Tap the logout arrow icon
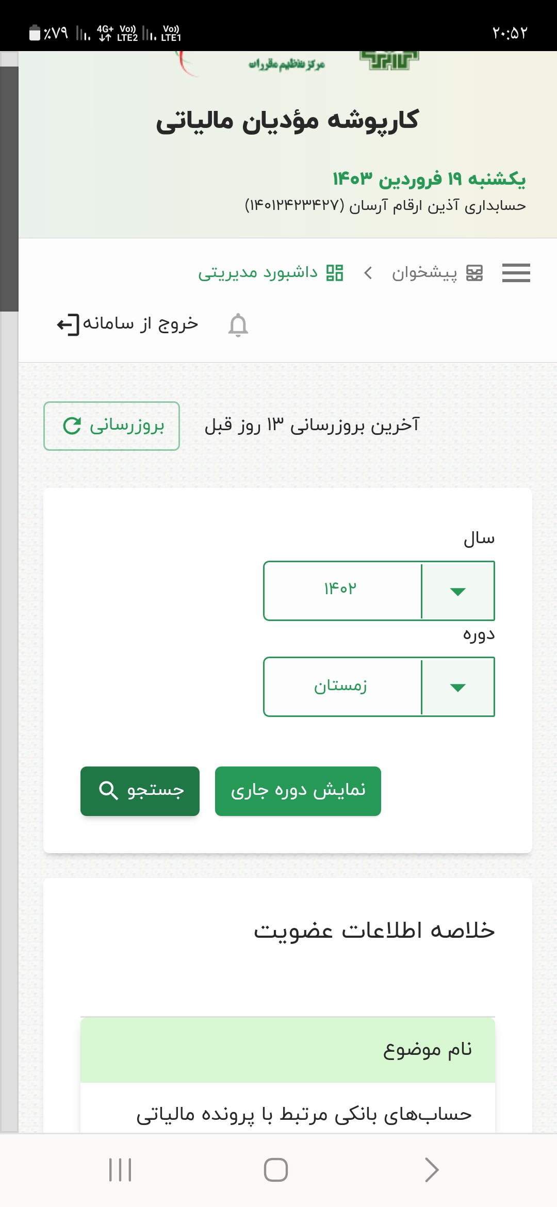 (x=68, y=324)
